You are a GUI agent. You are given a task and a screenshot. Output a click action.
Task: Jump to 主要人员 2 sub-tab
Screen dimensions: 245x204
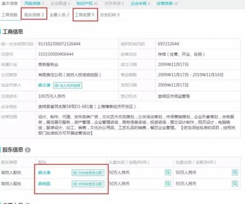pos(59,15)
